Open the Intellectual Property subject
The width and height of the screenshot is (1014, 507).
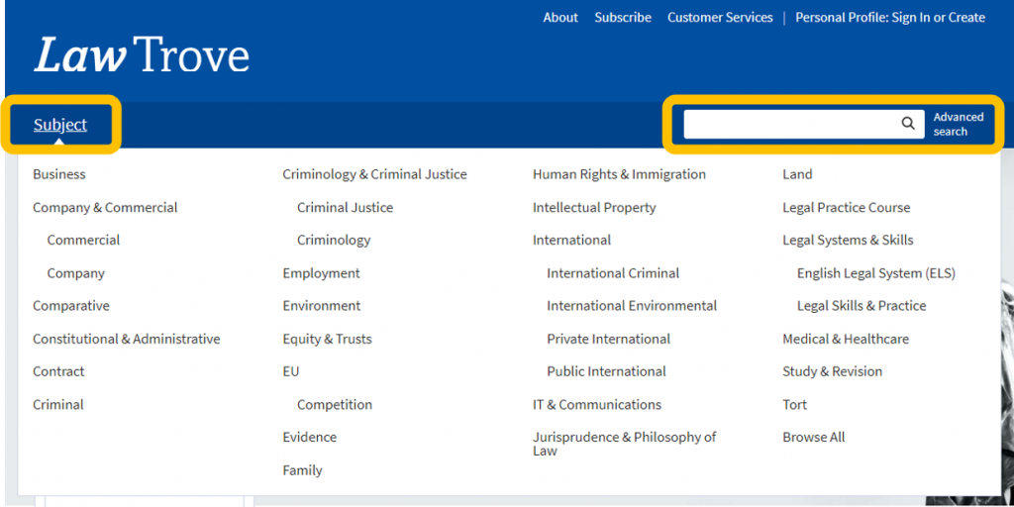(x=594, y=207)
